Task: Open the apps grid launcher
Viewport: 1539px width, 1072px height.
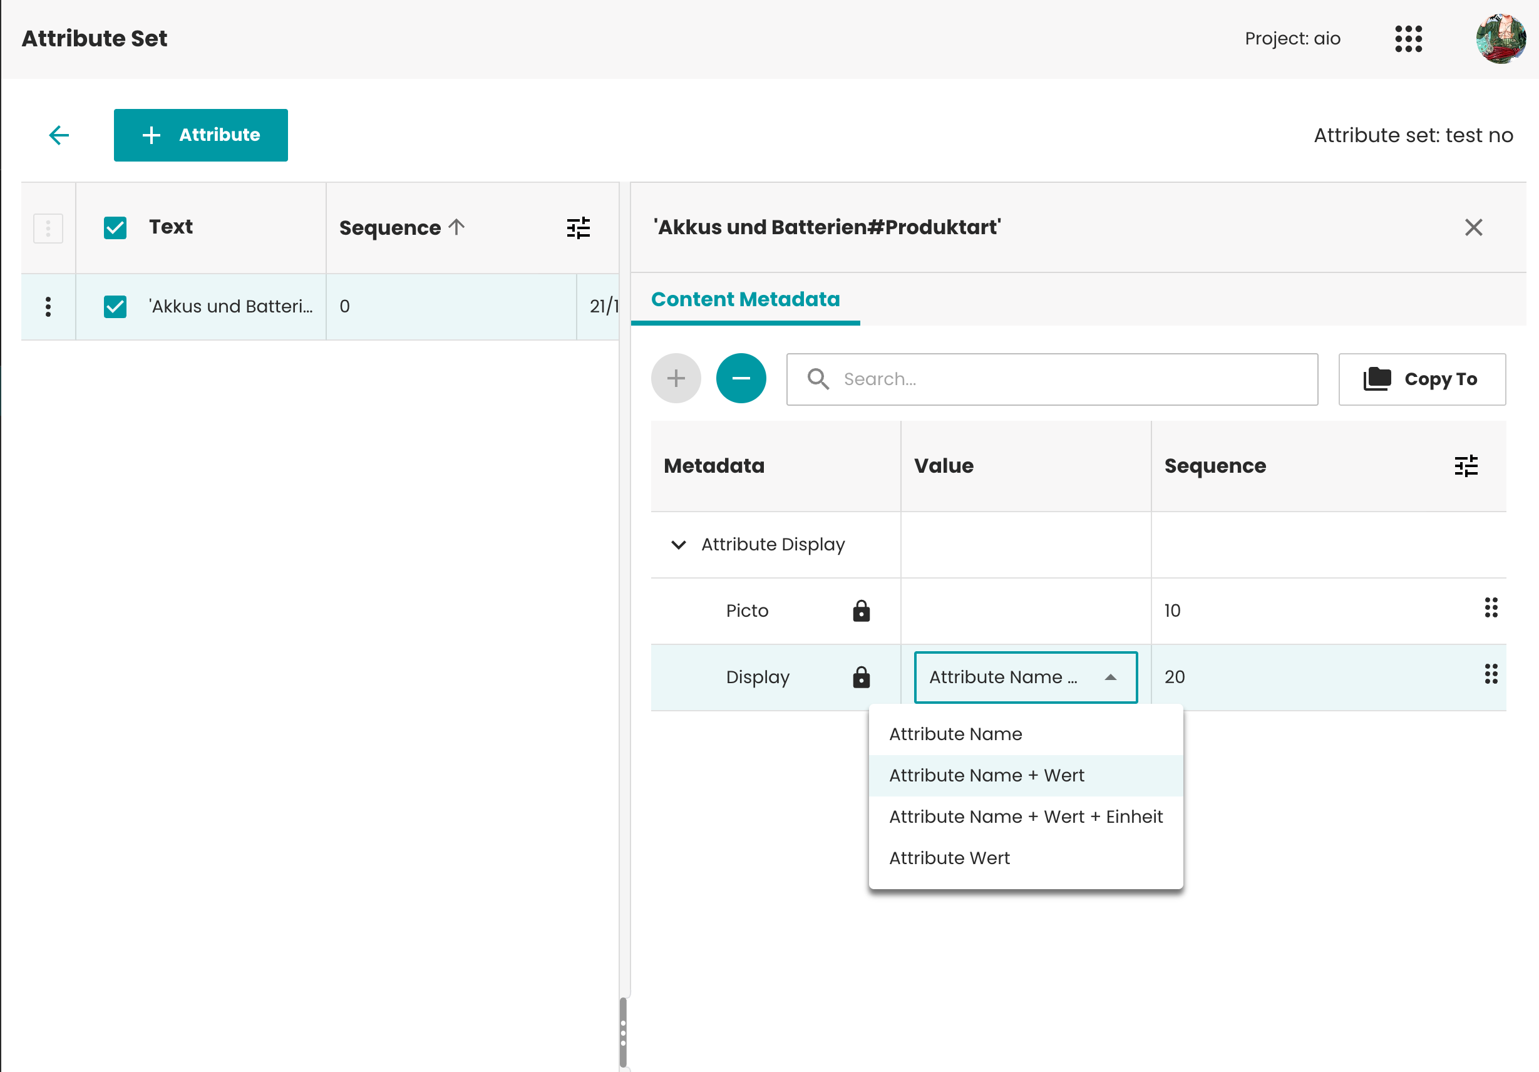Action: click(1408, 39)
